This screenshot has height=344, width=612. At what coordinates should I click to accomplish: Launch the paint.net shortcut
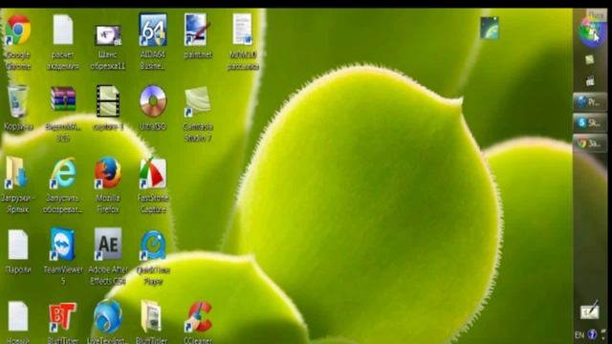click(x=197, y=30)
